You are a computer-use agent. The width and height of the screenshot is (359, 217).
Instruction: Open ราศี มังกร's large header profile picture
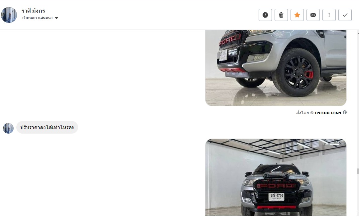(9, 15)
